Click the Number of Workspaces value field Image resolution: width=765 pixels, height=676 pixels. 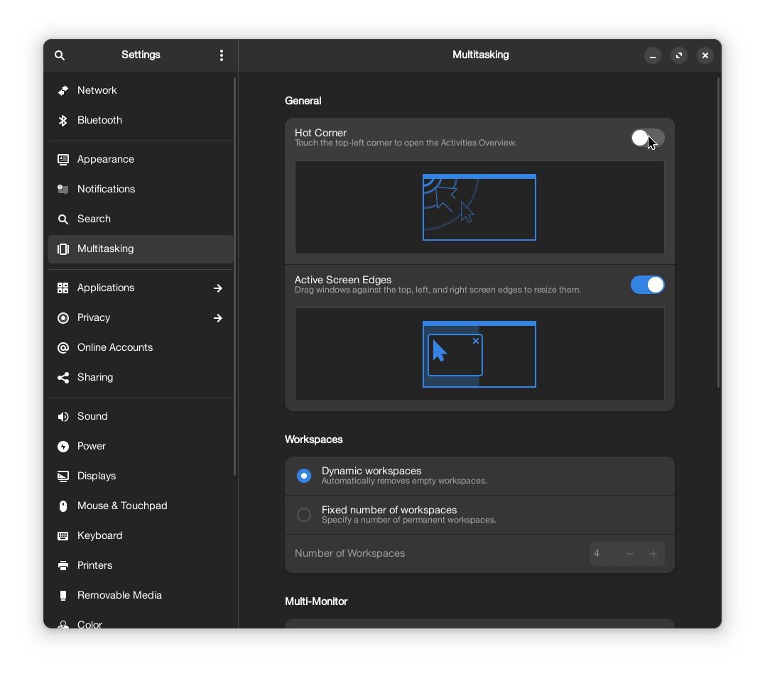[x=602, y=554]
